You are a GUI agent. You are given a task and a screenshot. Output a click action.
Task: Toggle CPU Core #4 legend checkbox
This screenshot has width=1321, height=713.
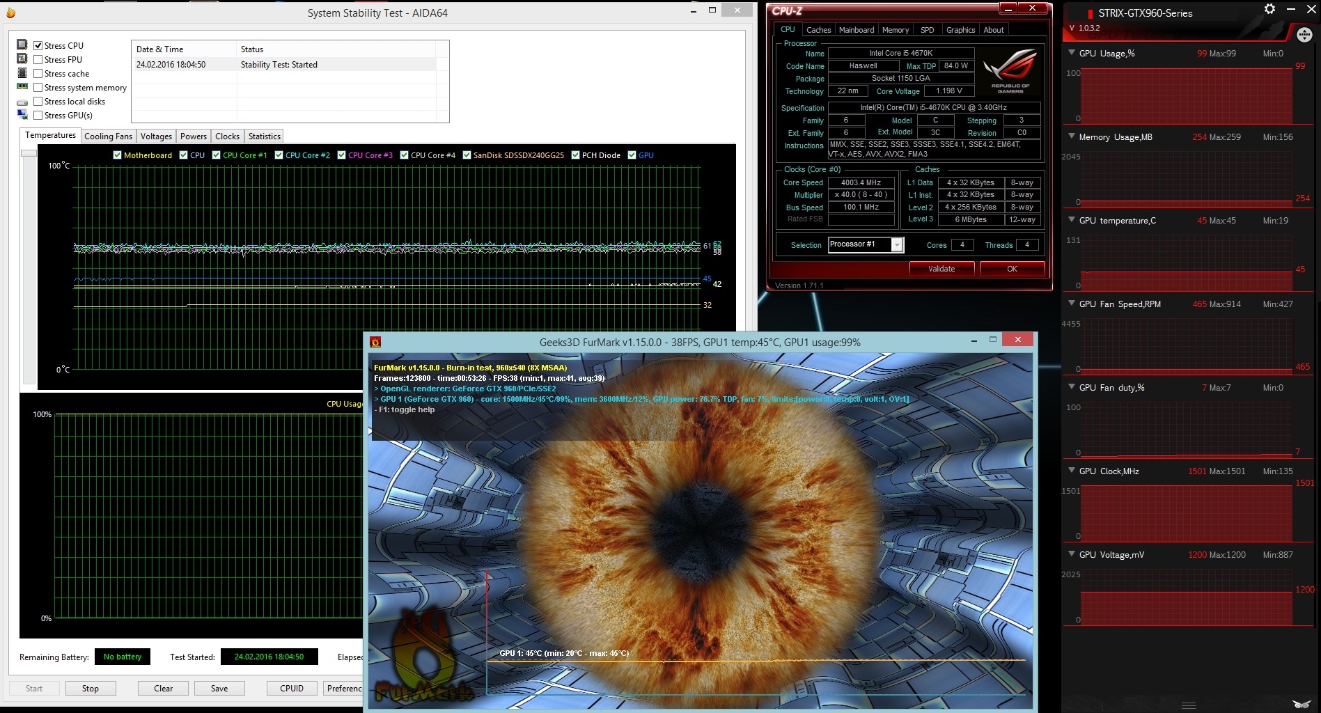[405, 155]
